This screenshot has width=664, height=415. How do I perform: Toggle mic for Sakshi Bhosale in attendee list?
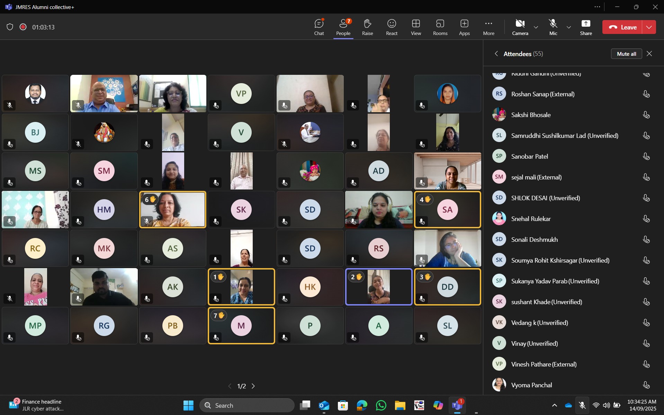pos(646,115)
